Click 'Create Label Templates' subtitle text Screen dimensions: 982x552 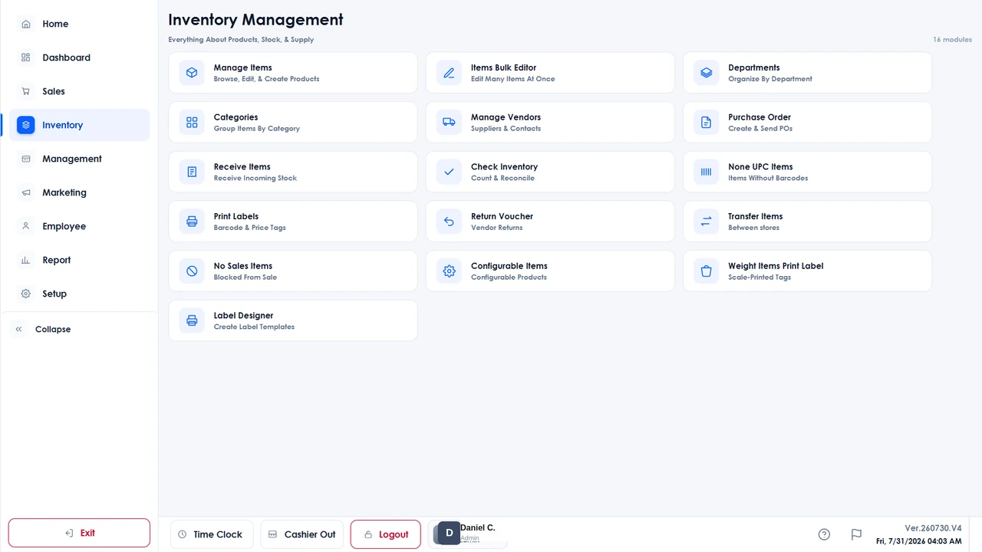[x=254, y=327]
